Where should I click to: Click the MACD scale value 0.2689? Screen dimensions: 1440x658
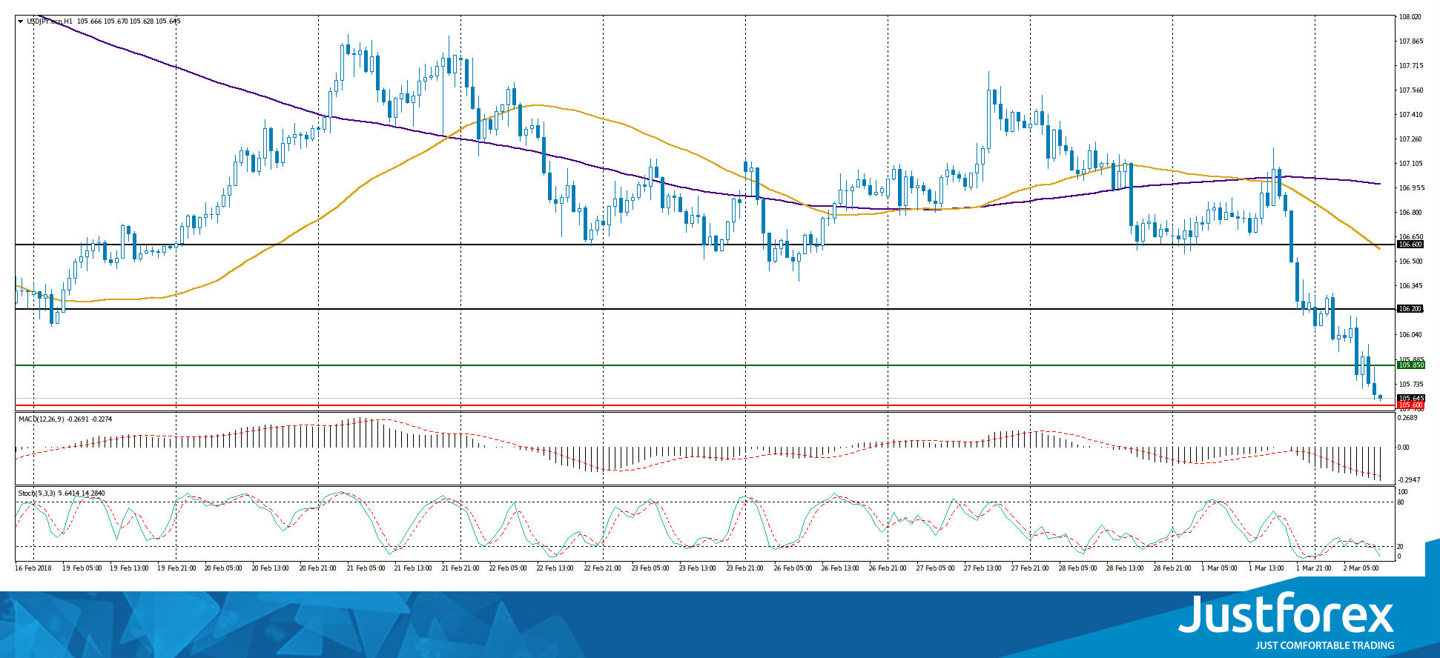(x=1407, y=418)
